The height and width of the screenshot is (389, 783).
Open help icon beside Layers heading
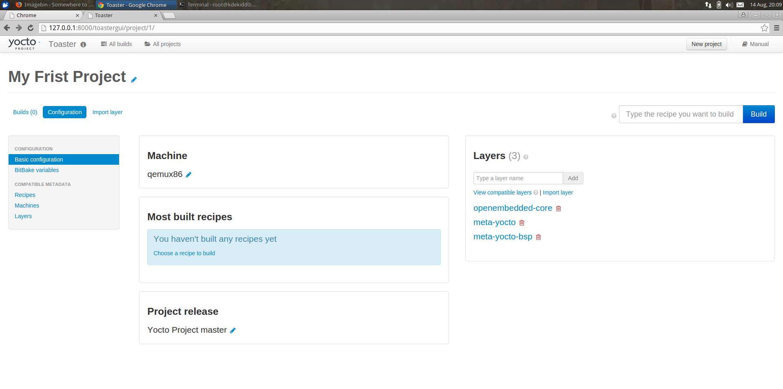click(x=526, y=157)
